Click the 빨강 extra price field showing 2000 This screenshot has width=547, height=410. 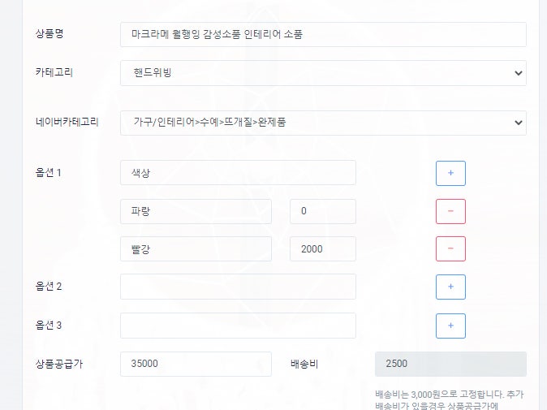pyautogui.click(x=323, y=248)
